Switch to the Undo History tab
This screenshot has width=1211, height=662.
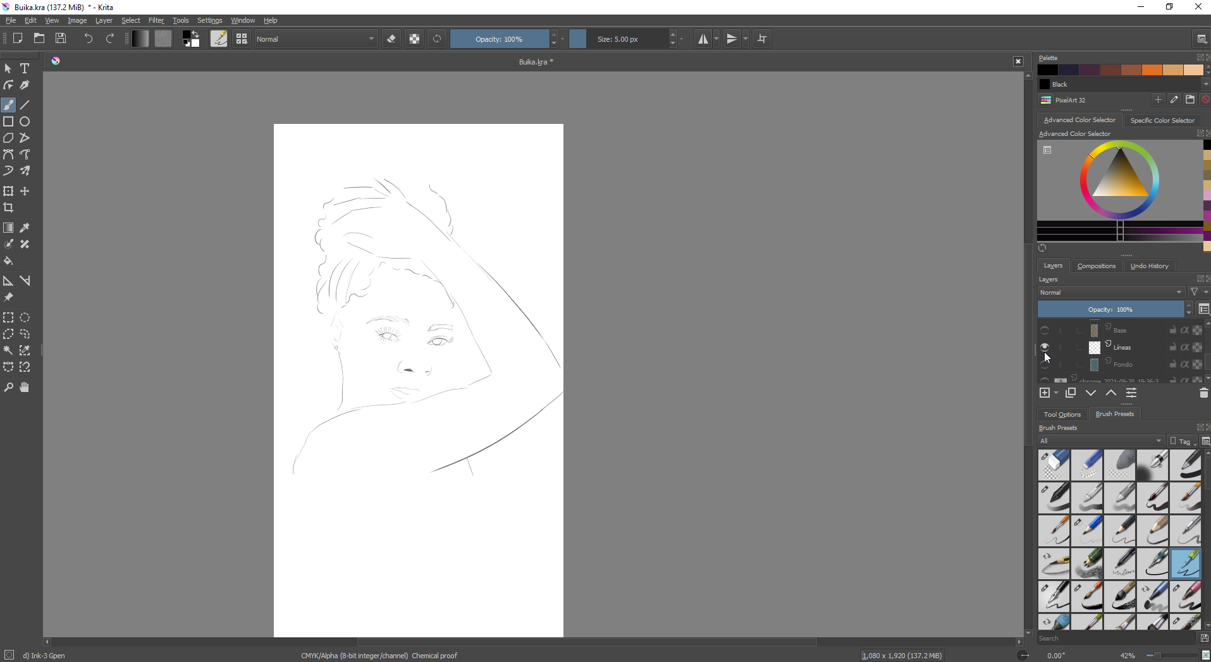coord(1149,266)
